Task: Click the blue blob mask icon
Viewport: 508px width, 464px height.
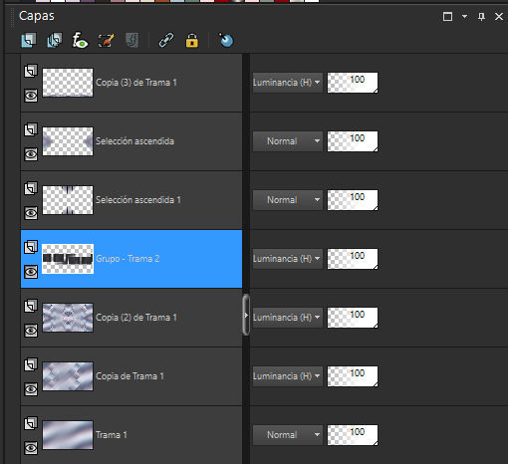Action: pyautogui.click(x=226, y=40)
